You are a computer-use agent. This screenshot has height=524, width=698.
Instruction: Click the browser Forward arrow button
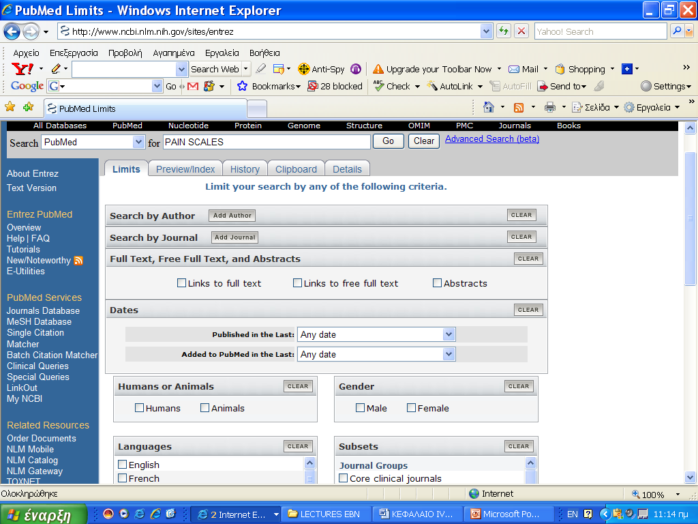(x=31, y=31)
